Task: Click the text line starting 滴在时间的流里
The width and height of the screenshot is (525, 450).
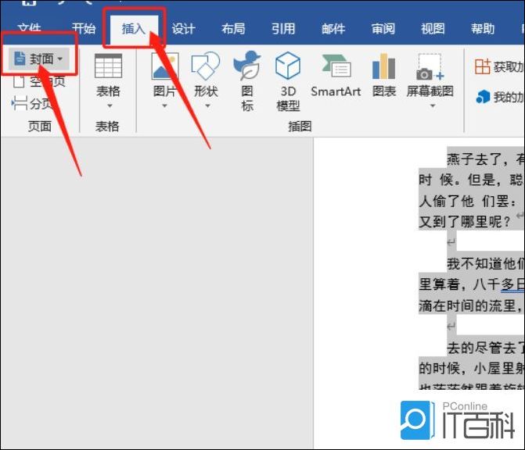Action: [x=472, y=305]
